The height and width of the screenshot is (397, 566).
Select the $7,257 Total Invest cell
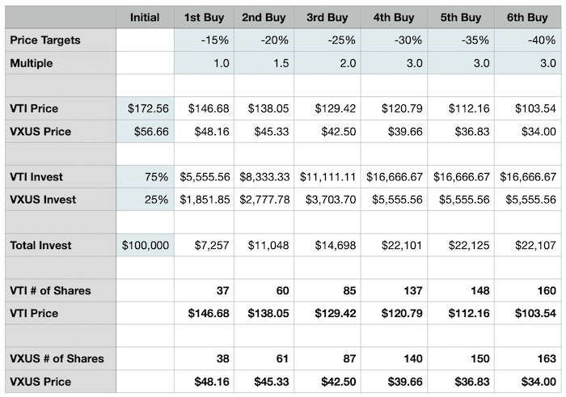click(204, 245)
